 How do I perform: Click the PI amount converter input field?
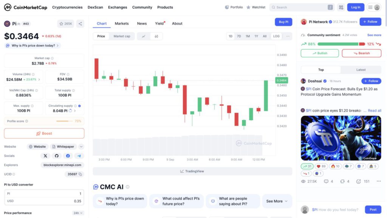[44, 193]
